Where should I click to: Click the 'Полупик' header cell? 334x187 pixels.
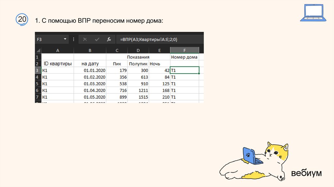coord(138,64)
